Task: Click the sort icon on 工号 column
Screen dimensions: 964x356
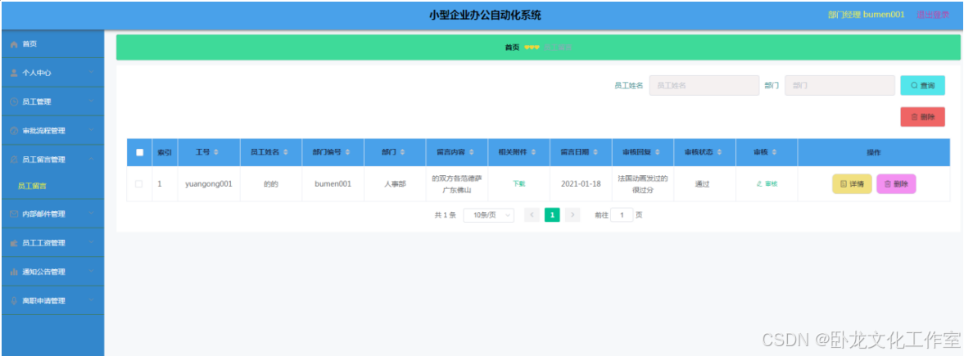Action: coord(216,152)
